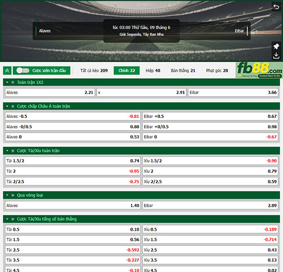Image resolution: width=283 pixels, height=272 pixels.
Task: Click the fb88.com logo
Action: click(259, 70)
